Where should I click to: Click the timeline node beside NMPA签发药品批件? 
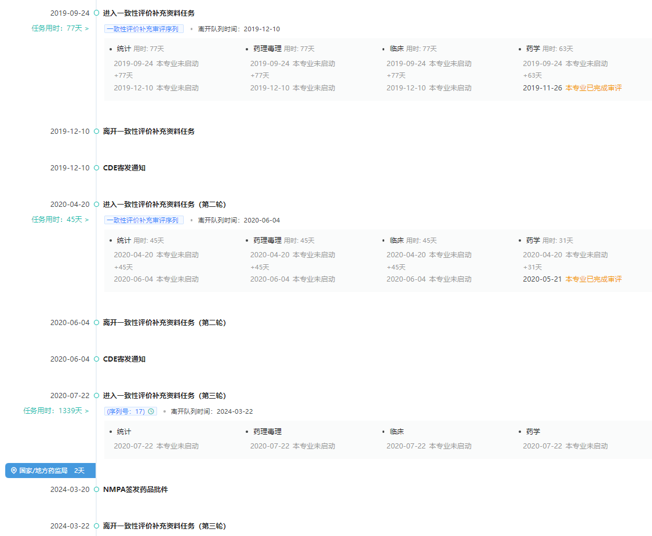[96, 489]
